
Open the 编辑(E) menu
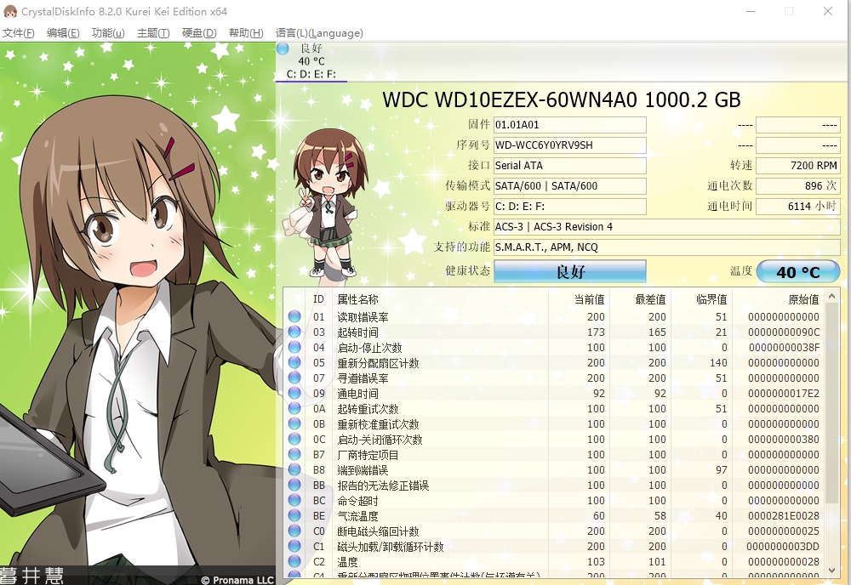pyautogui.click(x=63, y=33)
